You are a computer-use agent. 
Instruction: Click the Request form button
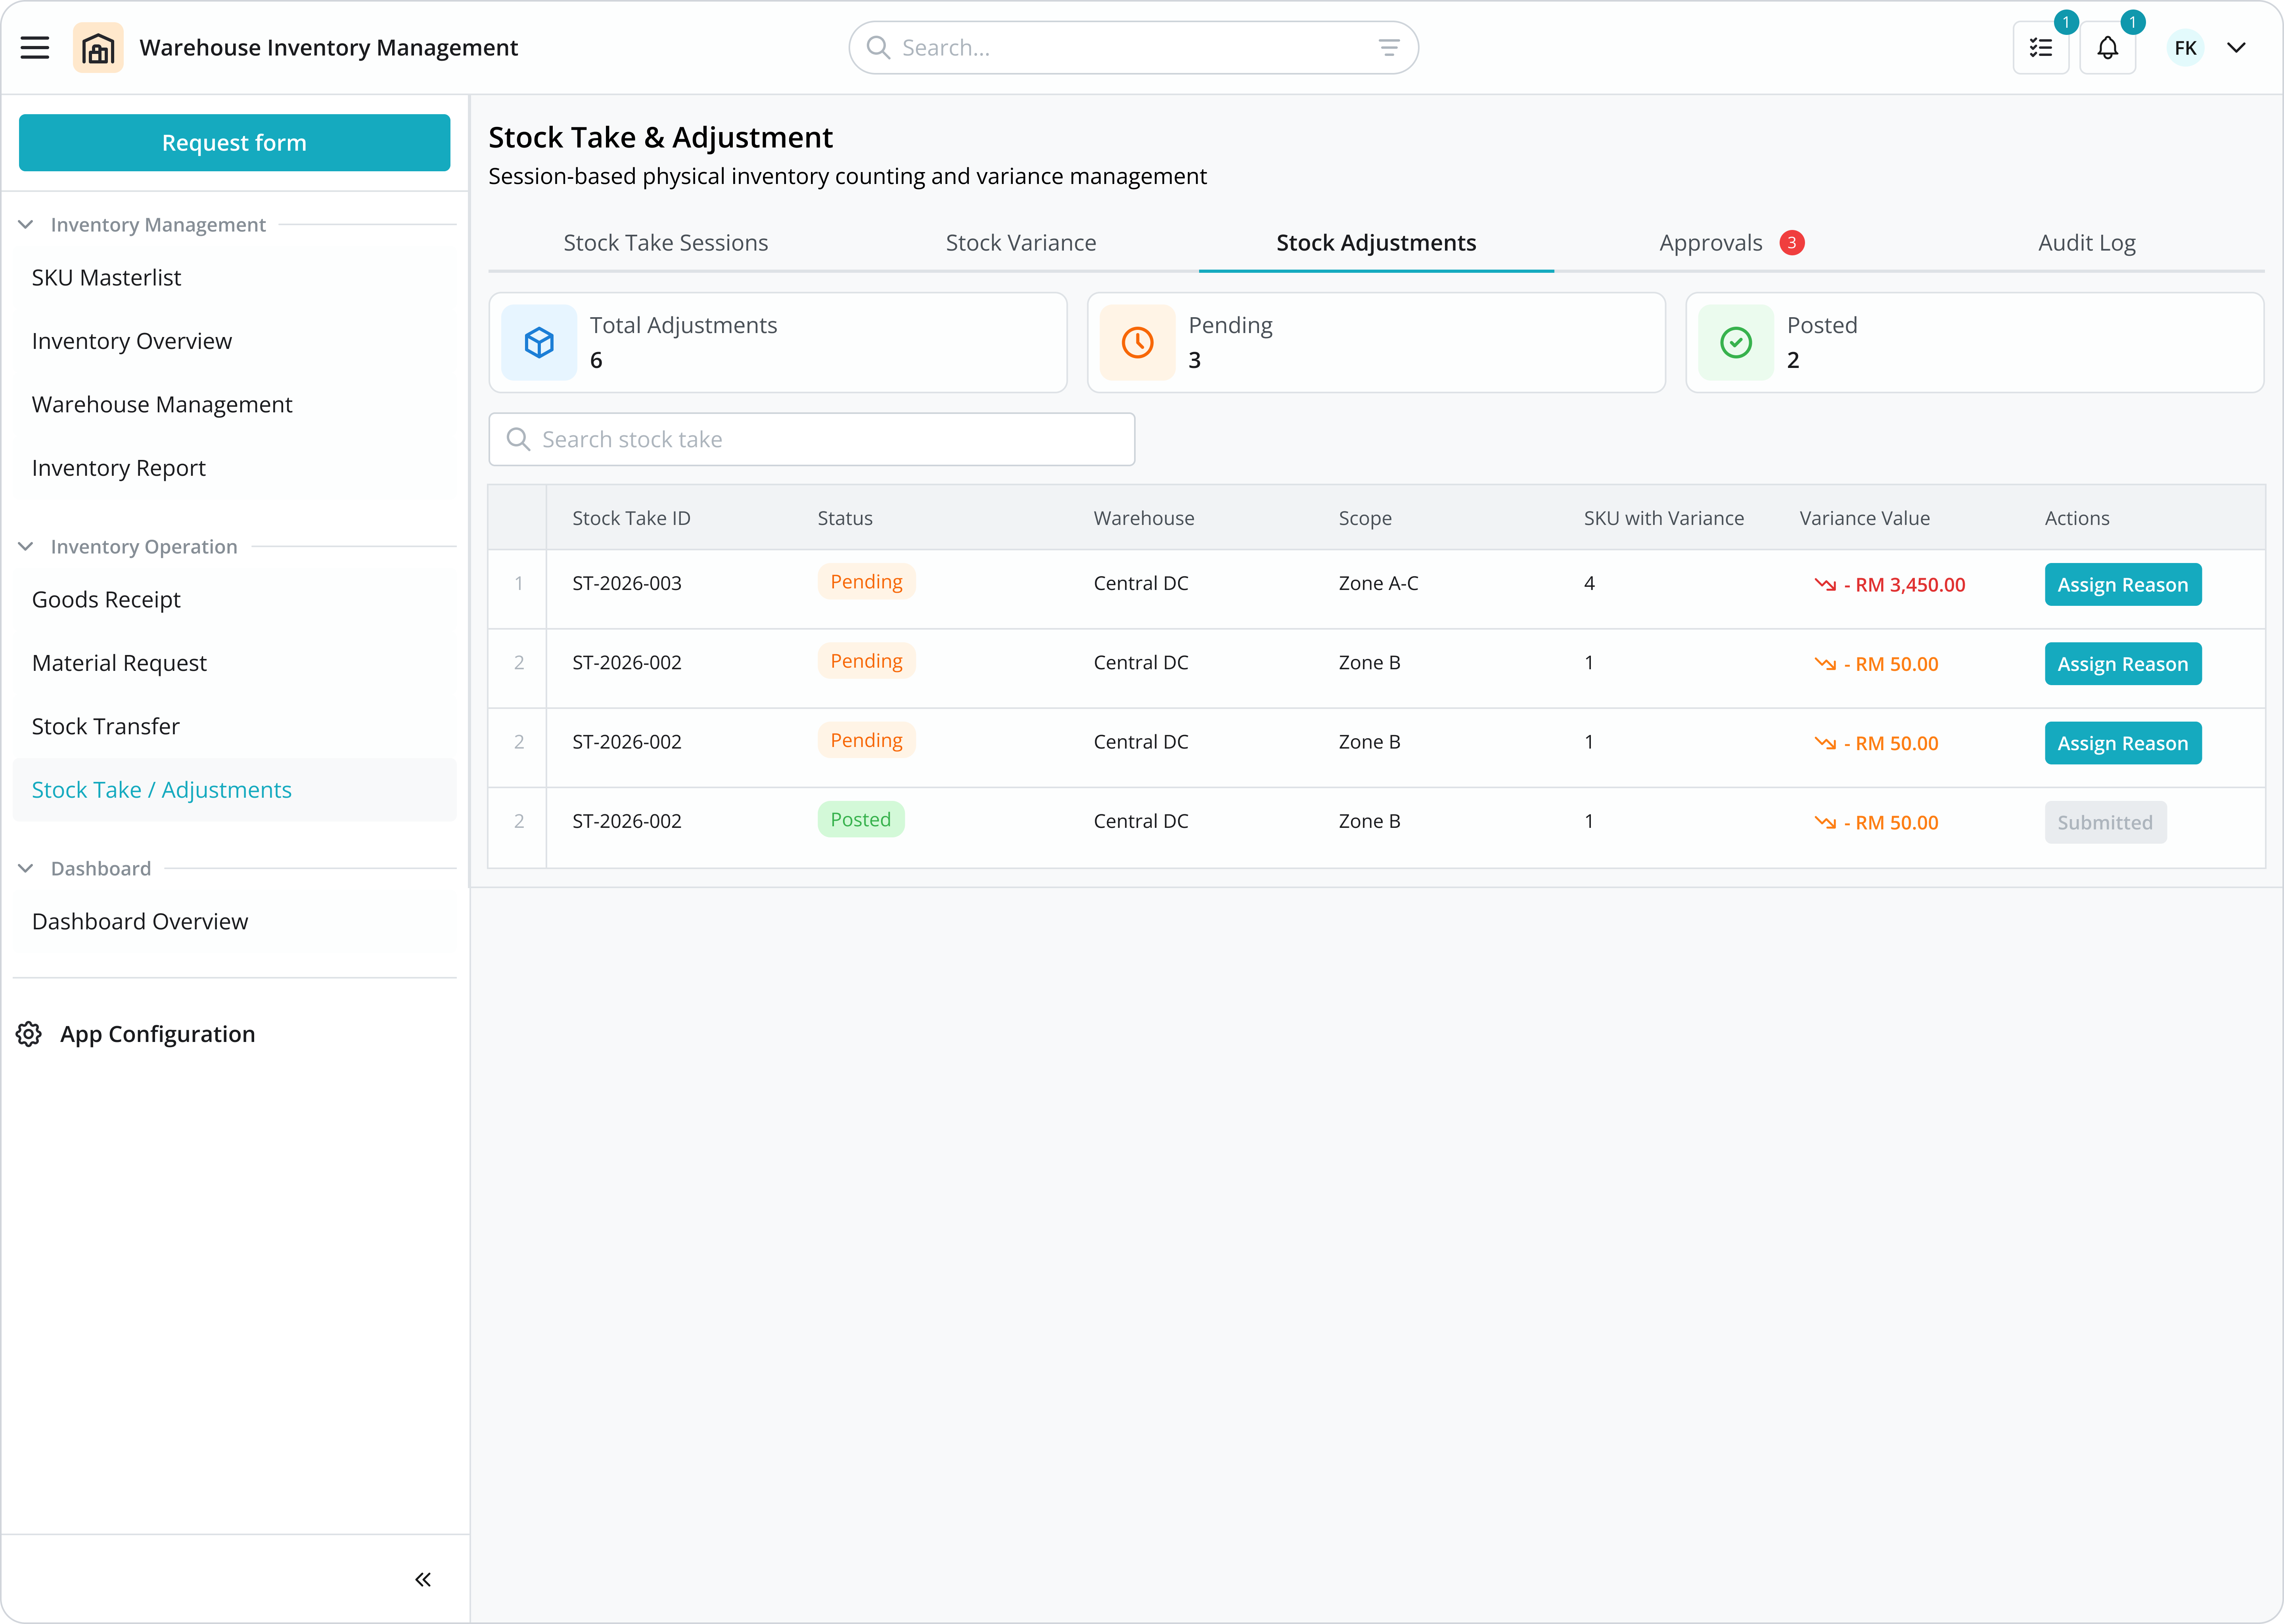point(234,143)
